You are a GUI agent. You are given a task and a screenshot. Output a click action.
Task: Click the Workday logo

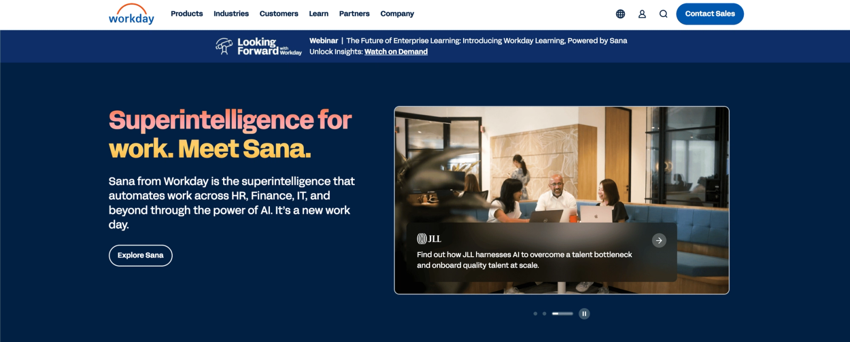131,14
